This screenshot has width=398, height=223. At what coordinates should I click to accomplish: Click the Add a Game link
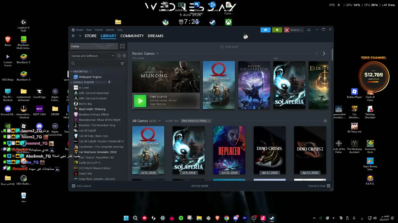click(84, 186)
